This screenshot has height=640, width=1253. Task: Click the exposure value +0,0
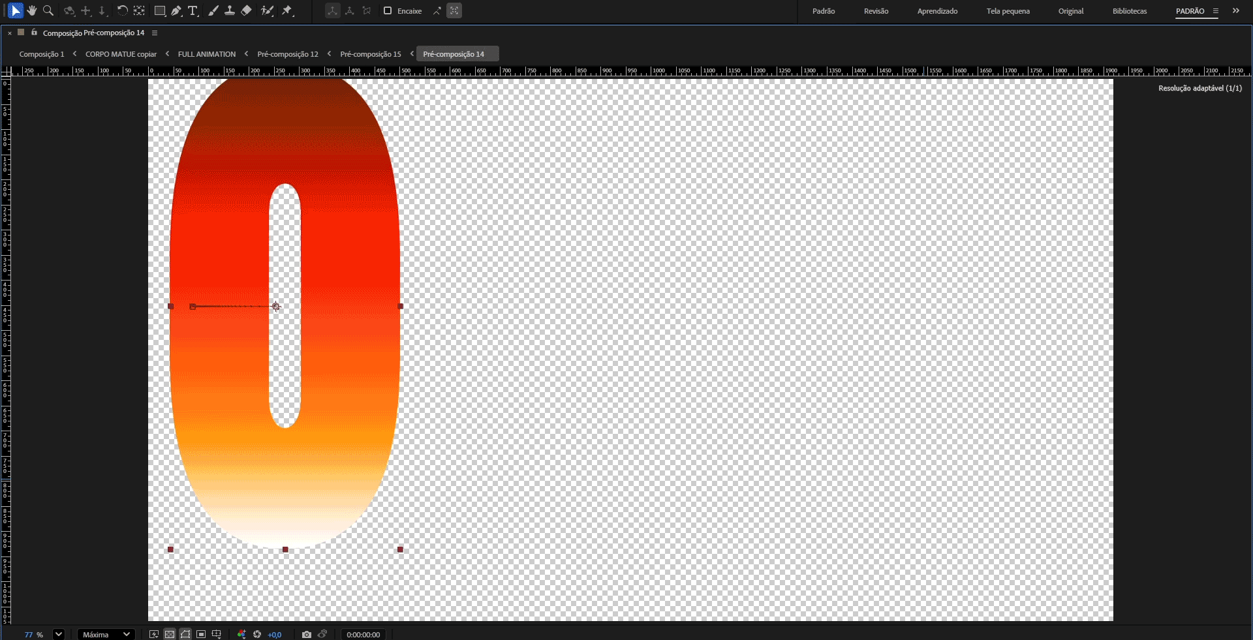pyautogui.click(x=275, y=635)
